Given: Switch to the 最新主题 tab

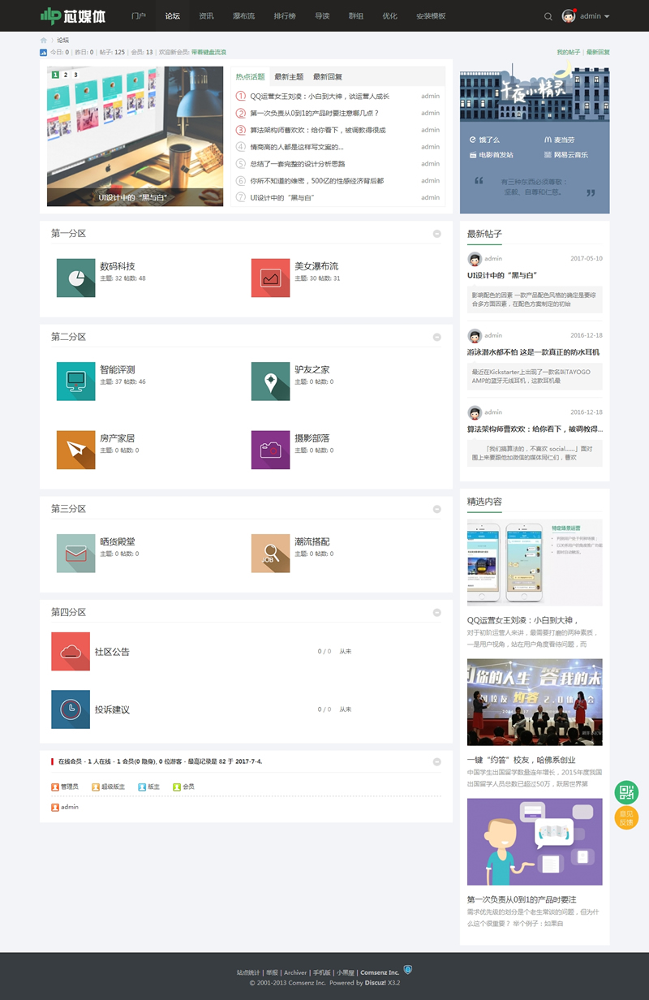Looking at the screenshot, I should tap(289, 77).
